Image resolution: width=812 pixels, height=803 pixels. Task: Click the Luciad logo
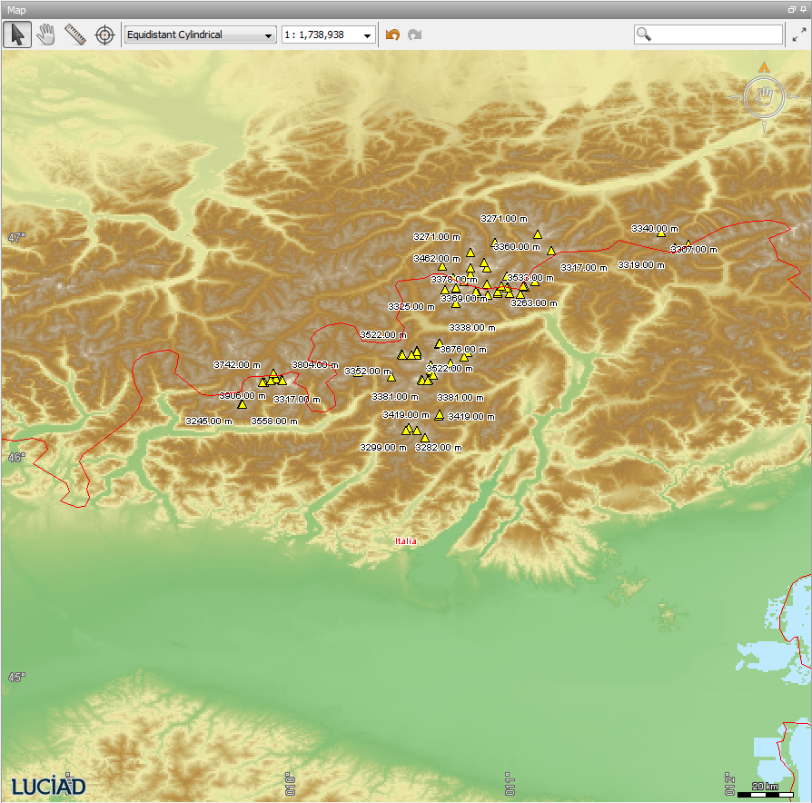pos(48,785)
